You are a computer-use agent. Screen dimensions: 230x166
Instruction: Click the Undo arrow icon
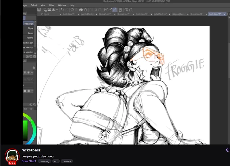(62, 10)
